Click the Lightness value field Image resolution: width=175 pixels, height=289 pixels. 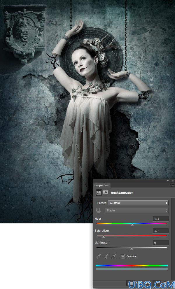(160, 243)
